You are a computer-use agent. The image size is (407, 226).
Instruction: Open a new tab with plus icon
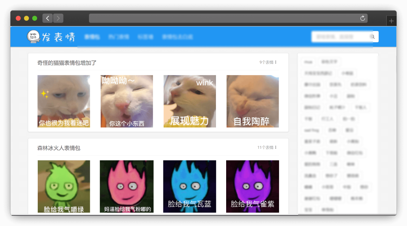tap(391, 21)
